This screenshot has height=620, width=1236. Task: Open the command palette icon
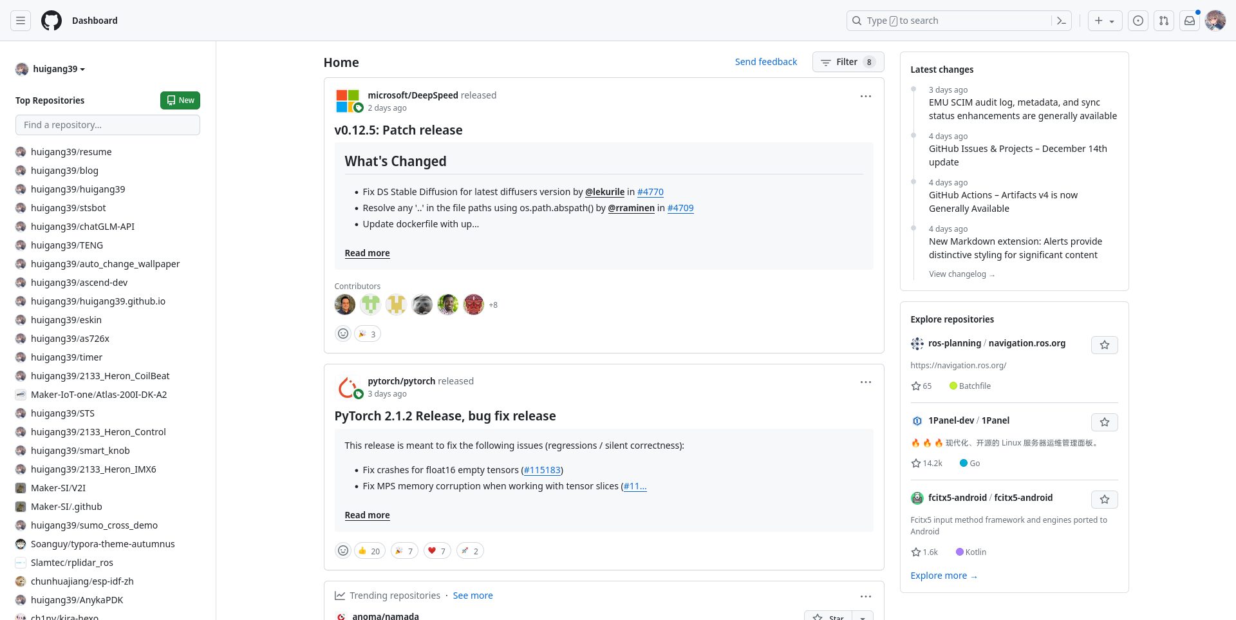[1062, 21]
